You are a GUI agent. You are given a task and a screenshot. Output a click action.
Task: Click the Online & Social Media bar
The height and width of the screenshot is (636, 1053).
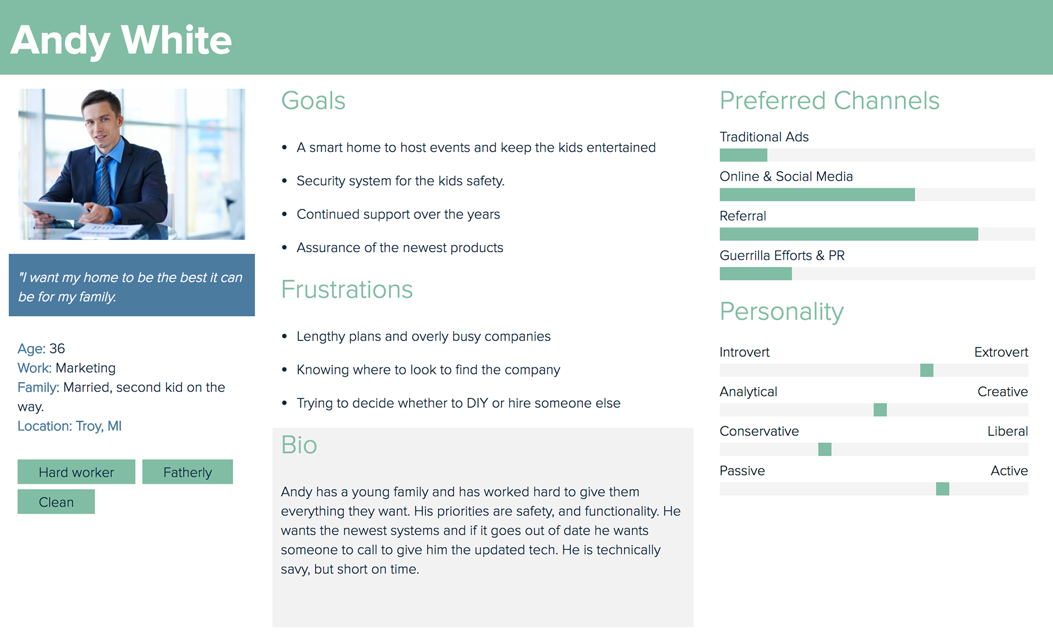coord(877,195)
